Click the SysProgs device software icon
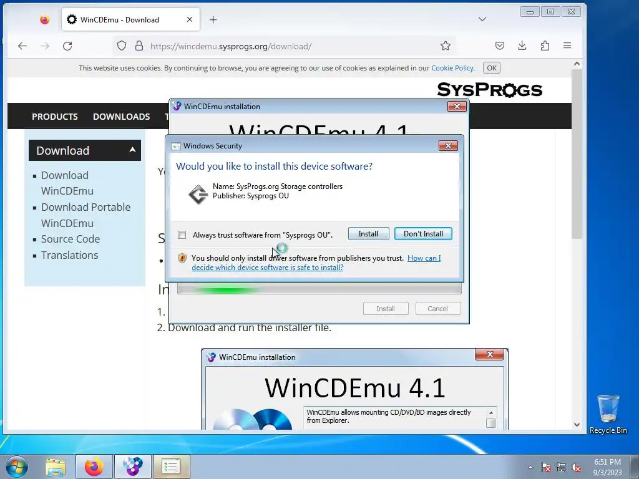 tap(198, 194)
